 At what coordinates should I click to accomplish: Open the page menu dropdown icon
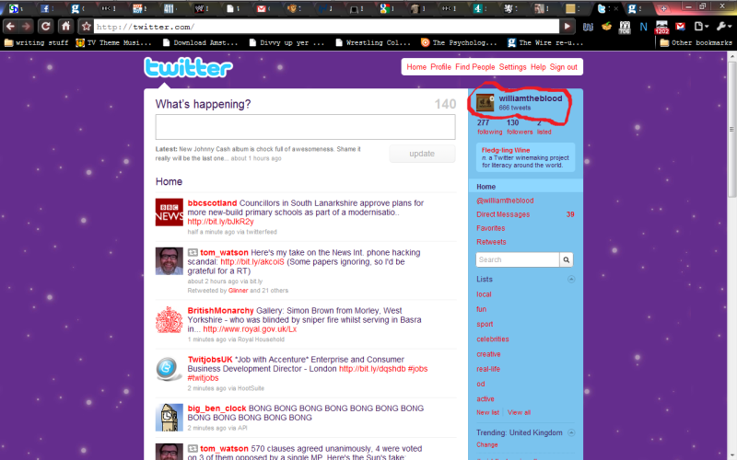pyautogui.click(x=701, y=27)
